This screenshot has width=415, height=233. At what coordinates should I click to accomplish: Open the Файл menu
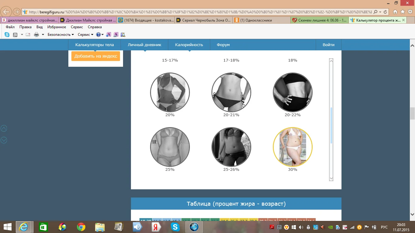[x=10, y=27]
